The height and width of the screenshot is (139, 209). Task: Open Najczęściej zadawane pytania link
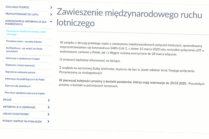20,72
